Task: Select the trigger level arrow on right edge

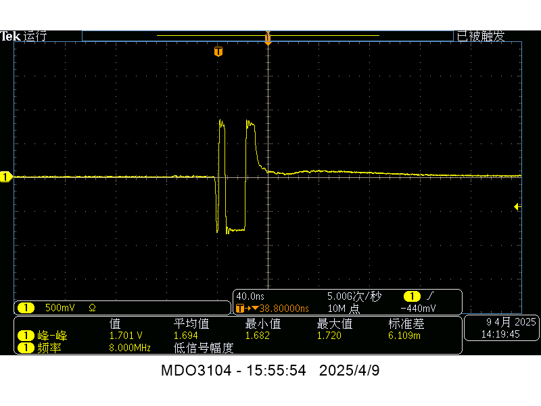Action: coord(517,206)
